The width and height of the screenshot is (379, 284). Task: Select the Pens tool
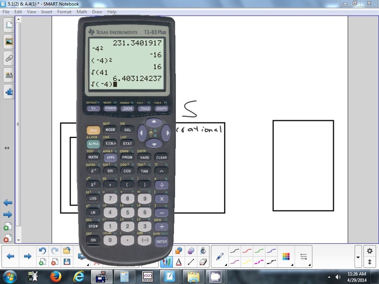(167, 262)
